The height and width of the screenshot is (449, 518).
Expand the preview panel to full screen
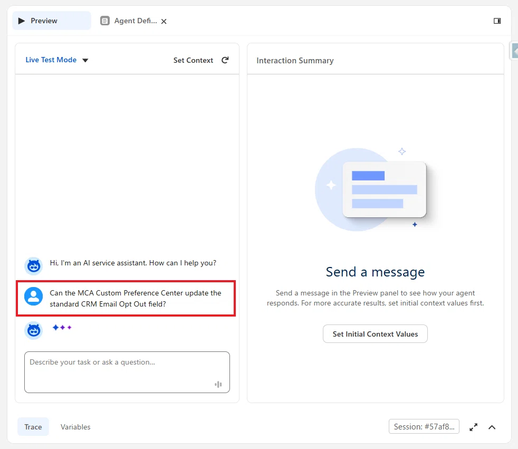pyautogui.click(x=473, y=427)
